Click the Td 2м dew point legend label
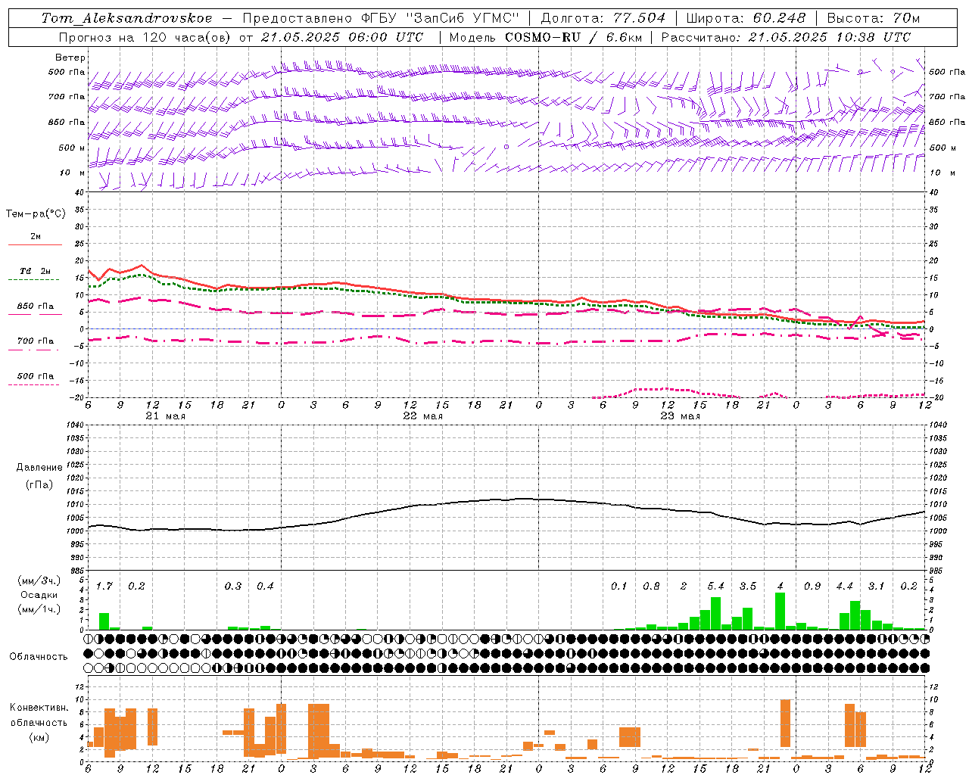The image size is (969, 775). [x=35, y=271]
